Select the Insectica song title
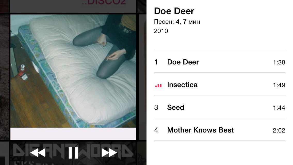 182,85
